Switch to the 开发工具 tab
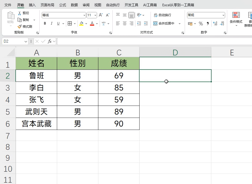This screenshot has width=252, height=184. (131, 5)
